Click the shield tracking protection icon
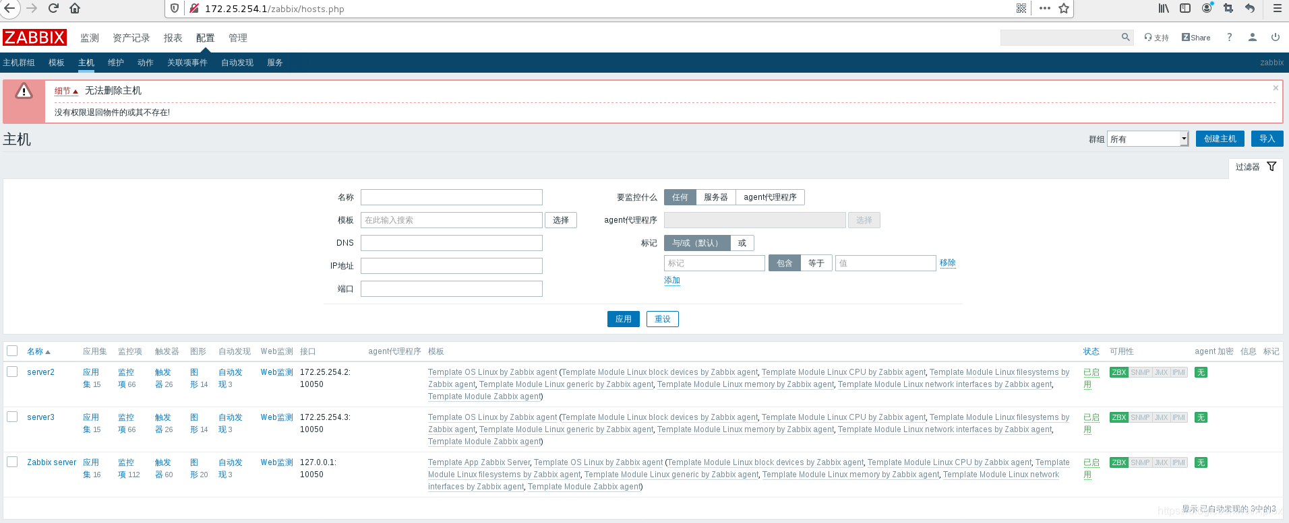This screenshot has width=1289, height=523. point(175,9)
